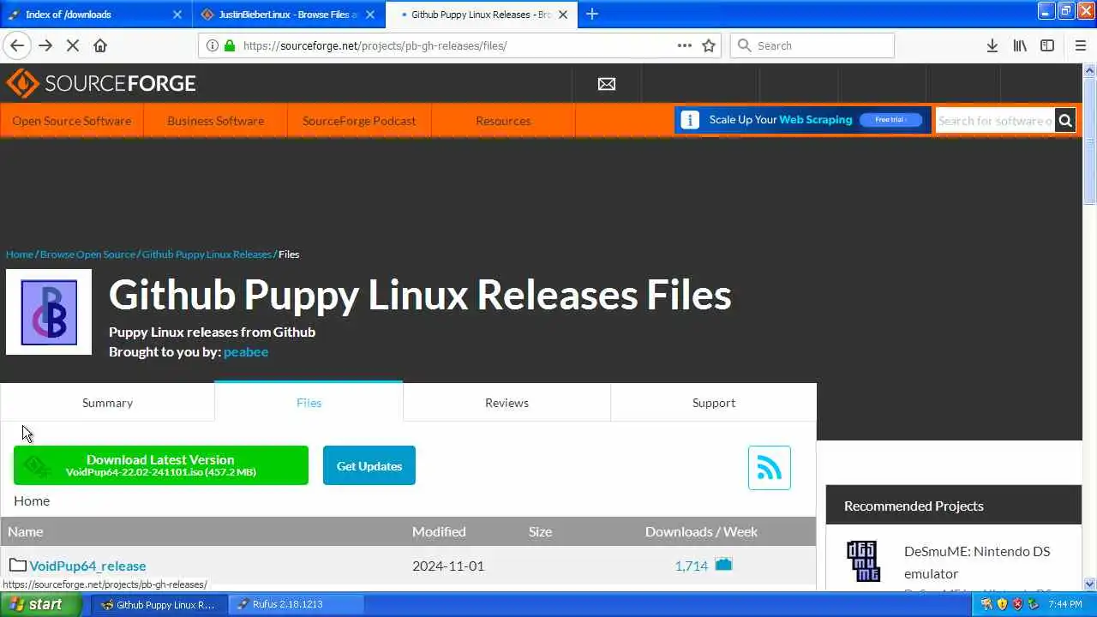Click the downloads chart icon beside 1,714

[x=723, y=564]
